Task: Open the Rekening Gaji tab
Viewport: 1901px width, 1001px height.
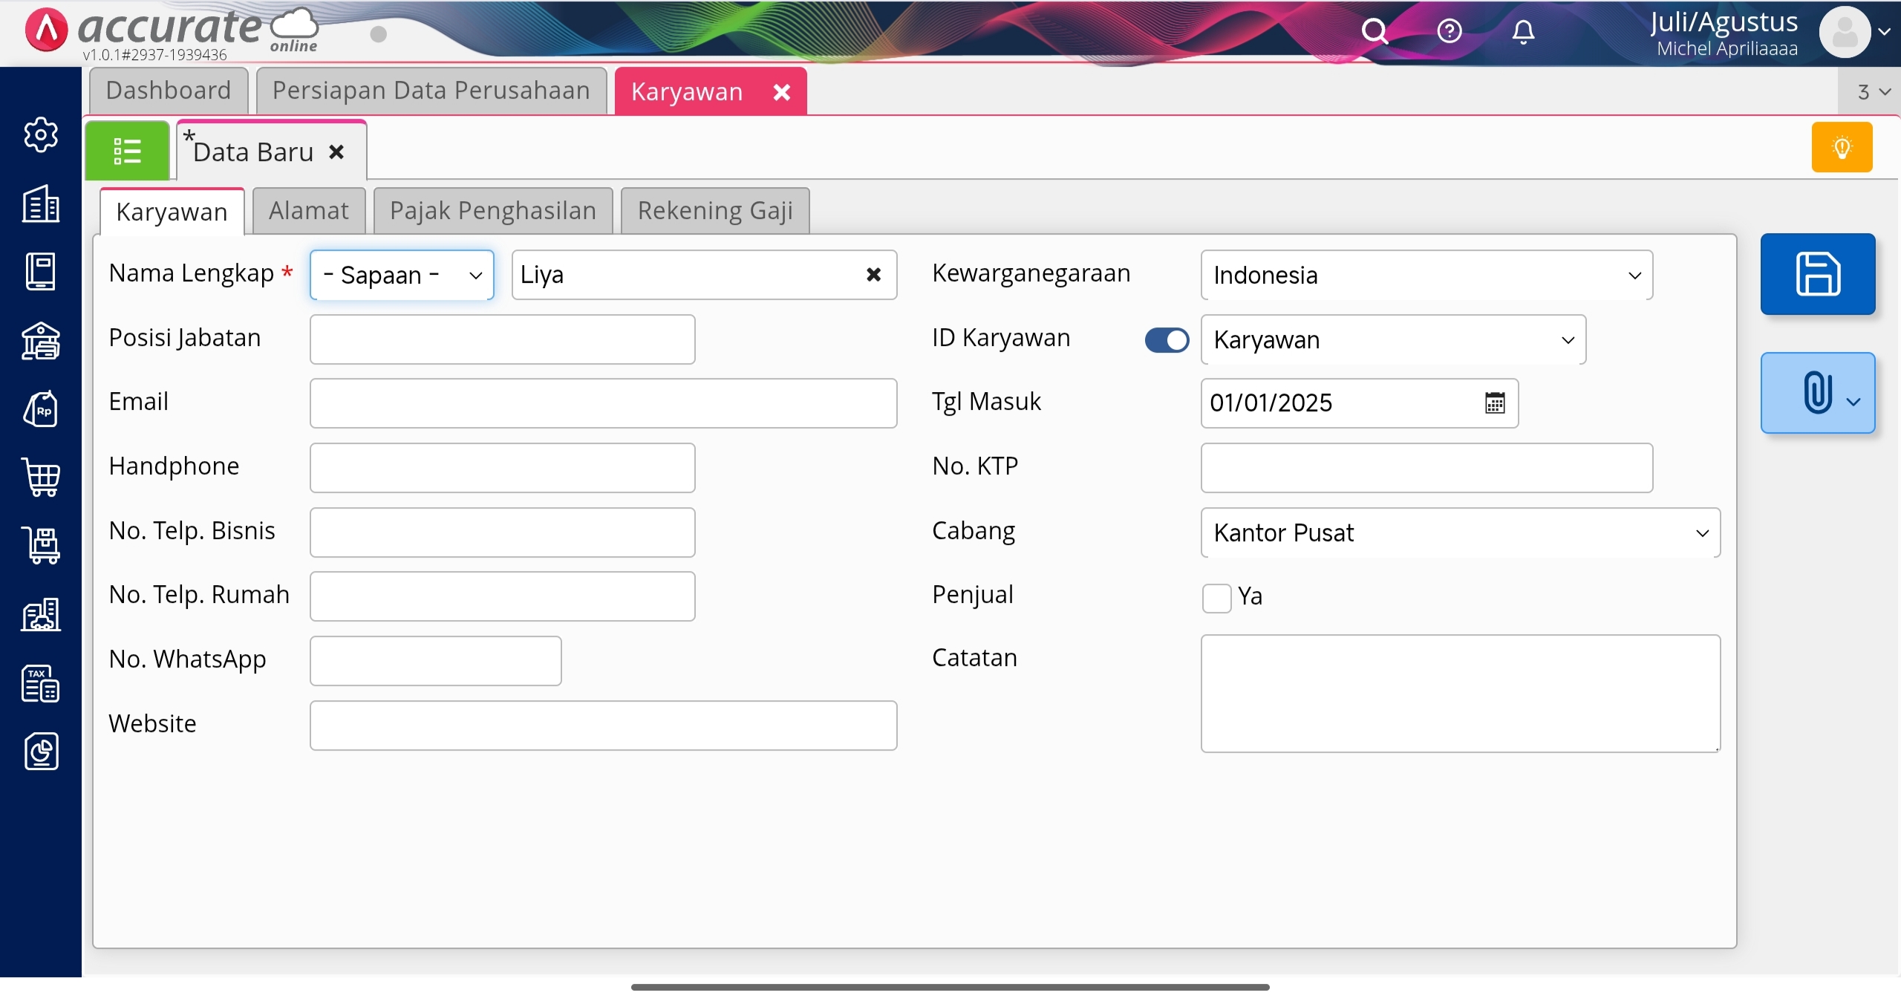Action: coord(714,211)
